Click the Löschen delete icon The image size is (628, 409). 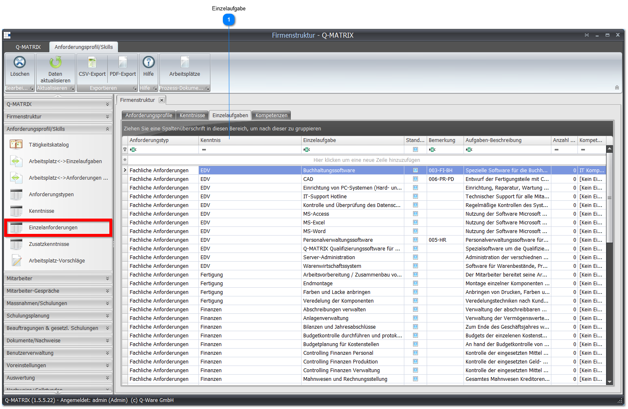(x=19, y=63)
